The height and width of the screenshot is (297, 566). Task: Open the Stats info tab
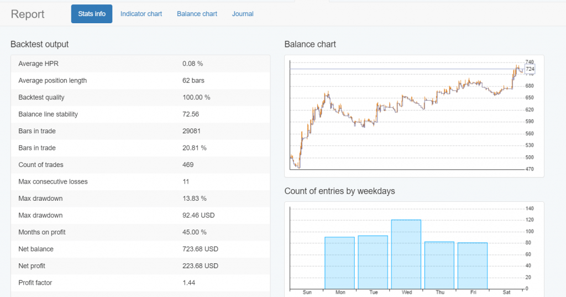pyautogui.click(x=92, y=14)
